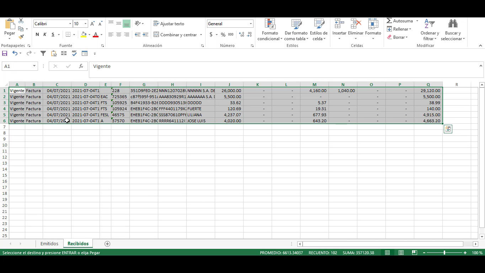485x273 pixels.
Task: Decrease the cell indent
Action: [x=138, y=34]
